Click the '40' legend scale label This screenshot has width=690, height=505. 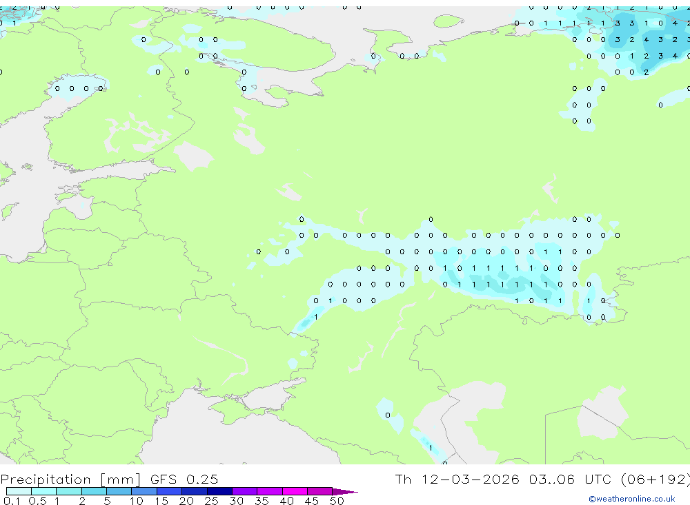(x=286, y=501)
